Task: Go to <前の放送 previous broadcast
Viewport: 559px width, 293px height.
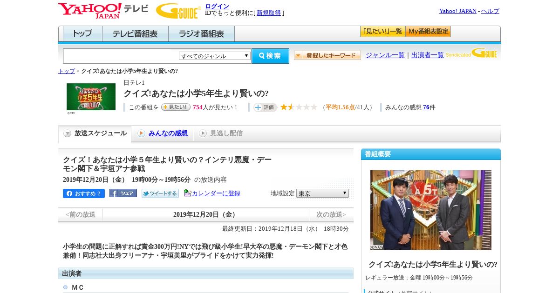Action: tap(81, 214)
